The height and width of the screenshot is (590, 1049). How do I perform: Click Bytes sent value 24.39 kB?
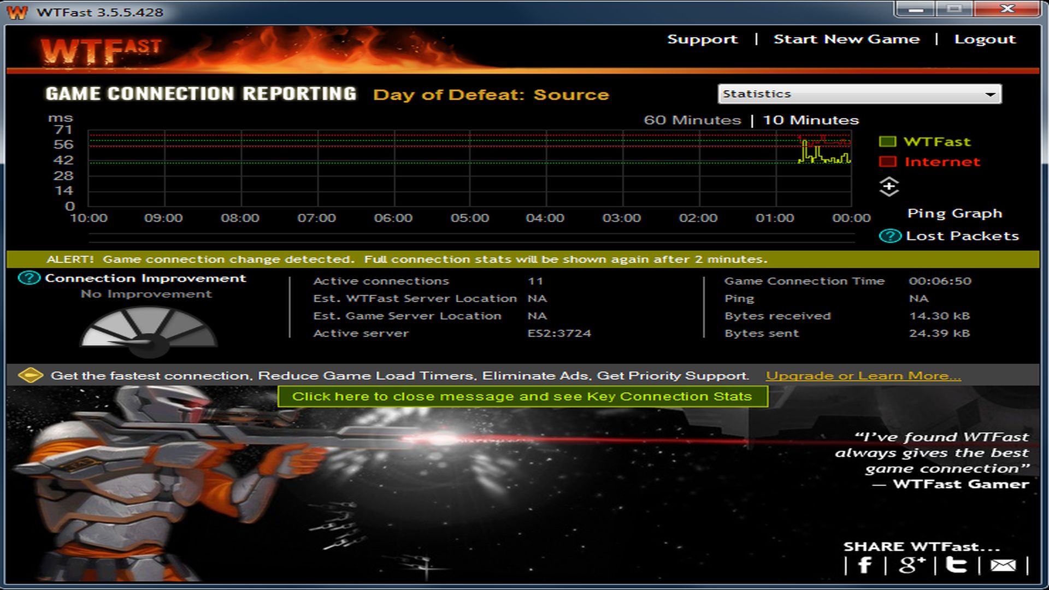939,333
